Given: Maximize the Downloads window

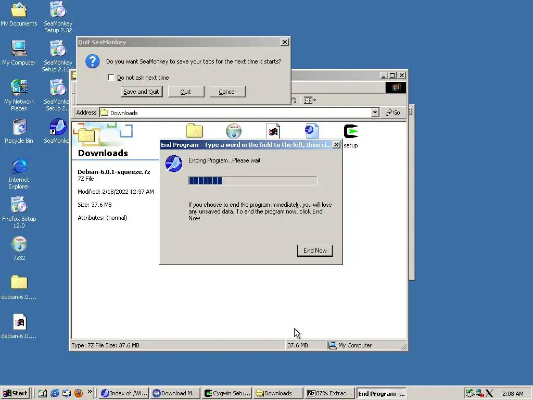Looking at the screenshot, I should coord(392,75).
